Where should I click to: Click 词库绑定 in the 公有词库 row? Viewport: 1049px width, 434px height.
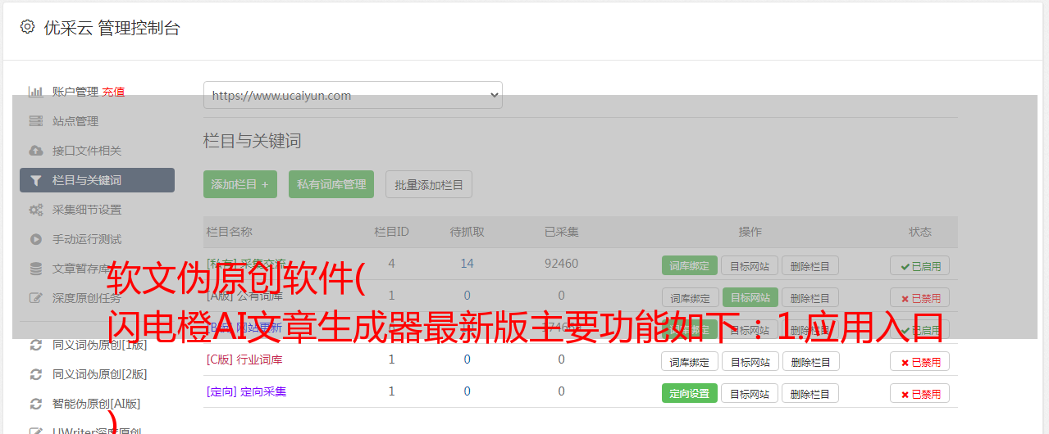pyautogui.click(x=690, y=297)
